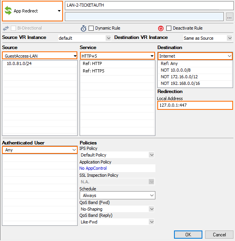Click the red Deactivate Rule power icon
This screenshot has height=241, width=235.
coord(161,28)
